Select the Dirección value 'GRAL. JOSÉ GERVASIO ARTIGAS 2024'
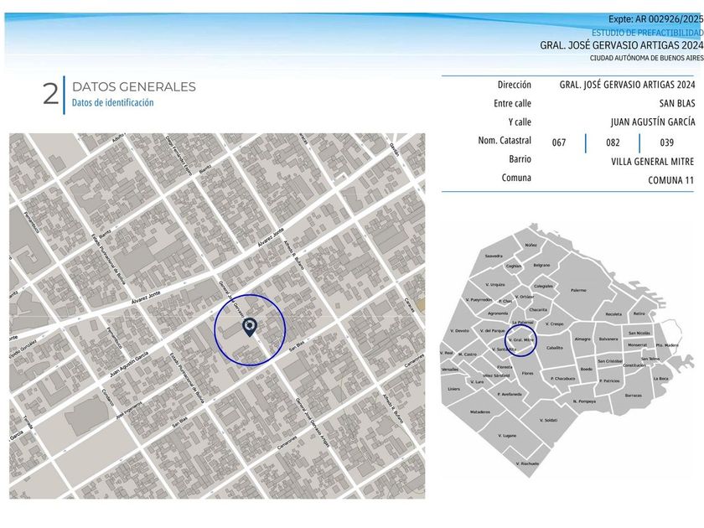The height and width of the screenshot is (528, 704). [x=627, y=85]
